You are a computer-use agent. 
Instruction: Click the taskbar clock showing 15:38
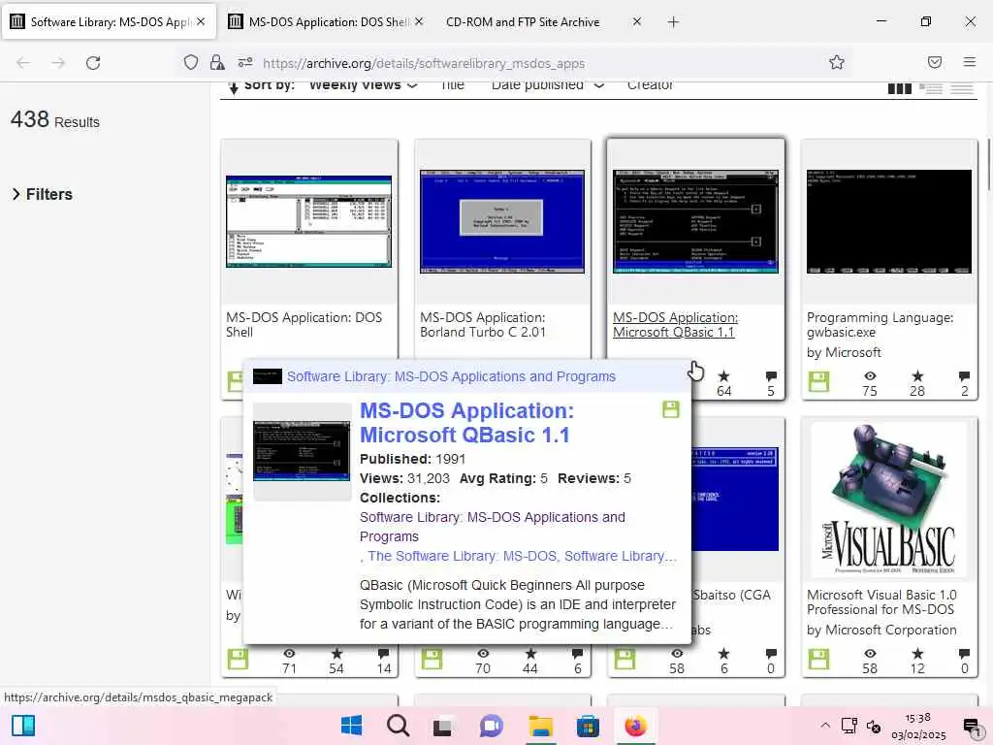pyautogui.click(x=918, y=726)
